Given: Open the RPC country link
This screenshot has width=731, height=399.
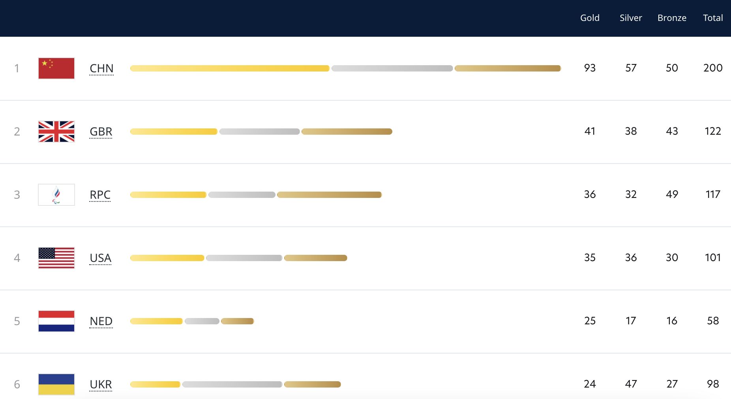Looking at the screenshot, I should click(100, 195).
